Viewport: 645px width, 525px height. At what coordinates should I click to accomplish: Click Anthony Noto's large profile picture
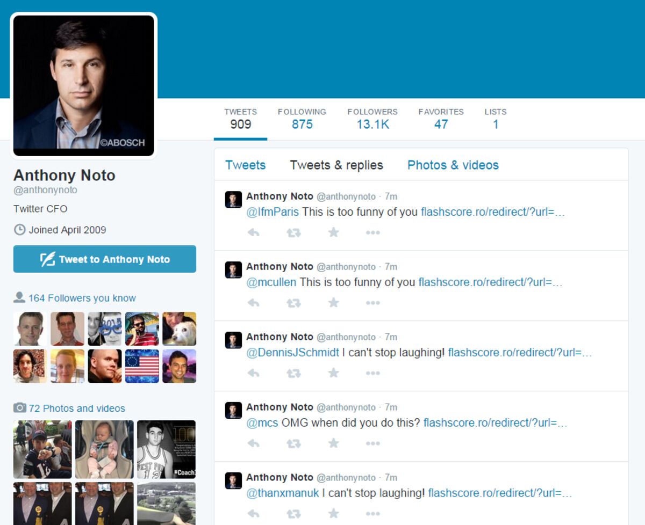[83, 85]
